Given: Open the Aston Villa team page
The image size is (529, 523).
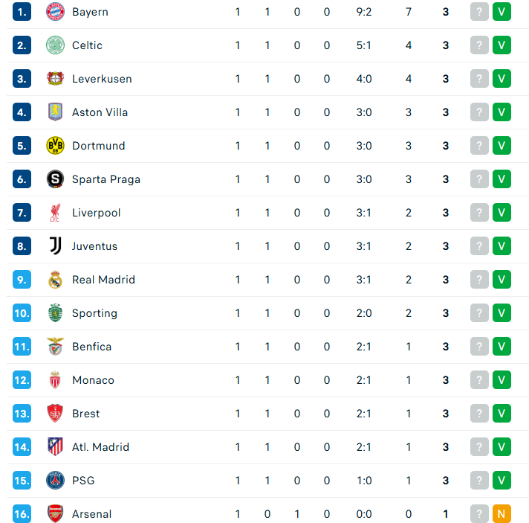Looking at the screenshot, I should [100, 112].
